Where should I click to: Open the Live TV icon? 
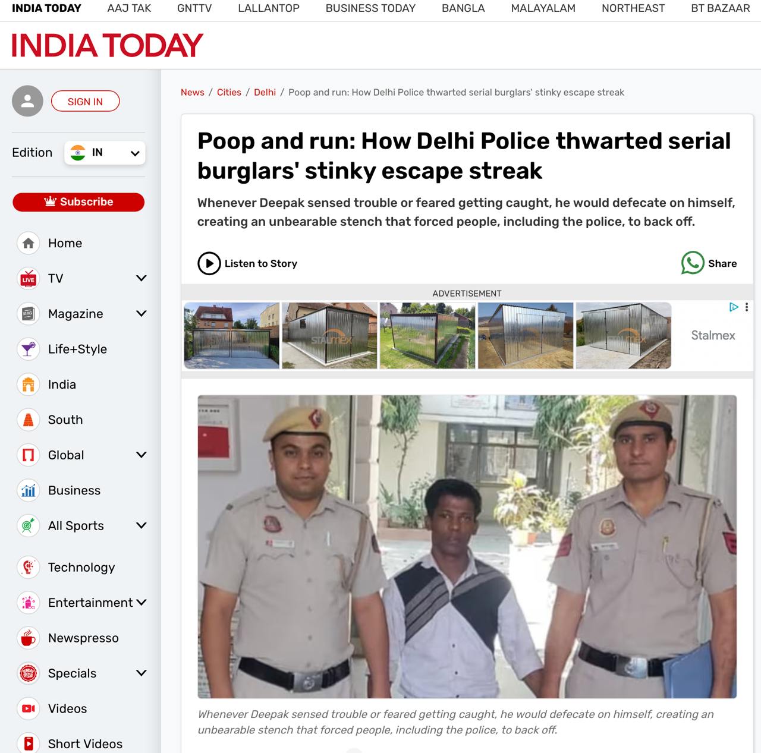click(x=28, y=278)
